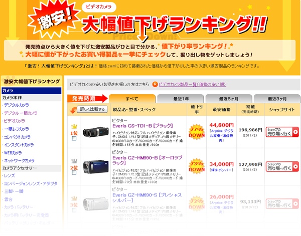301x236 pixels.
Task: Open 博多ボンバー shop link
Action: [222, 170]
